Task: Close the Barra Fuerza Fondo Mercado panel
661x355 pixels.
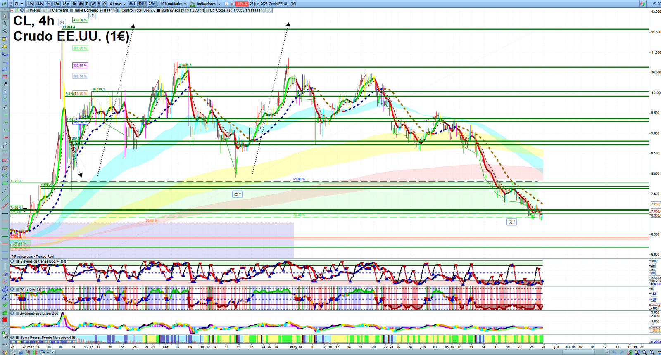Action: tap(12, 338)
